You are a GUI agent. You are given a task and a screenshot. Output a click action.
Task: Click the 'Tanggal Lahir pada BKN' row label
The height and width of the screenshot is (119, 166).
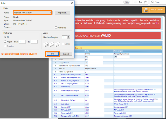[70, 116]
